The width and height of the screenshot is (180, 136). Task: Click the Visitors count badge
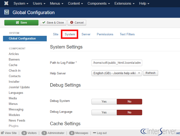24,133
